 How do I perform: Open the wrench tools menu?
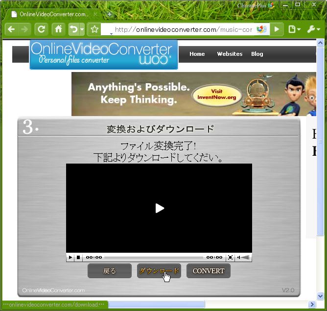[313, 29]
